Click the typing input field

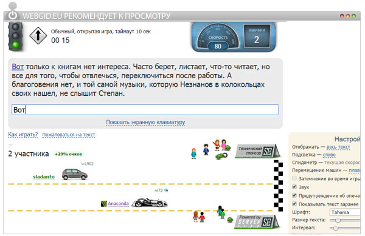pyautogui.click(x=145, y=110)
